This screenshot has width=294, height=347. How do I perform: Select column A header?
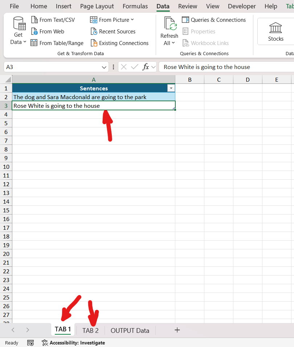(x=94, y=79)
